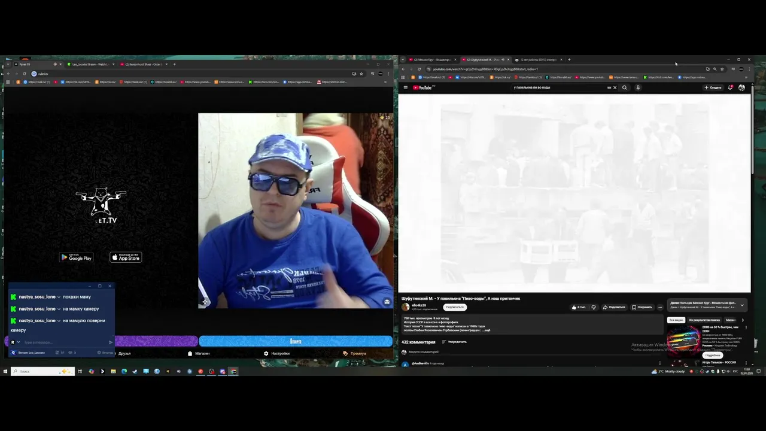Select Из результатов поиска chip

pyautogui.click(x=704, y=320)
